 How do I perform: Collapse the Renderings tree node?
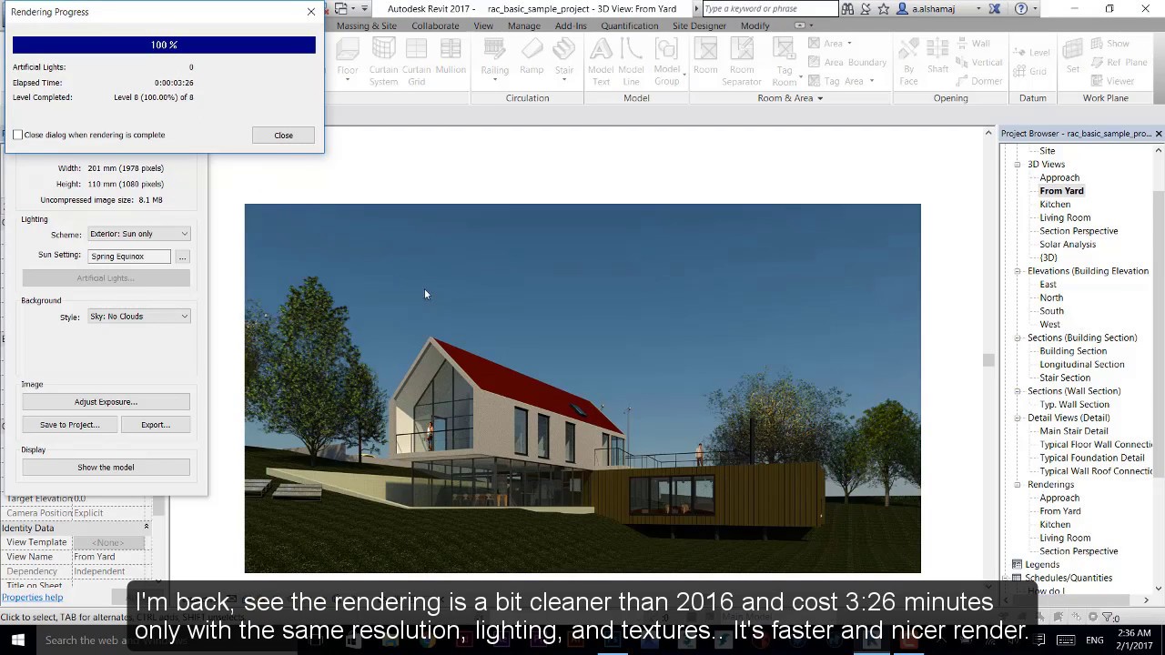[1018, 485]
